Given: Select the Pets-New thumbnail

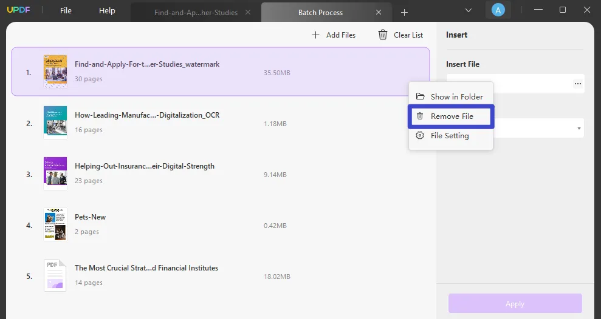Looking at the screenshot, I should [x=55, y=224].
